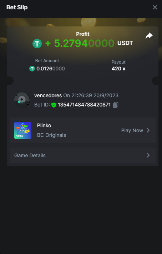The image size is (162, 254).
Task: Select the Bet ID number 135471484788420871
Action: coord(84,105)
